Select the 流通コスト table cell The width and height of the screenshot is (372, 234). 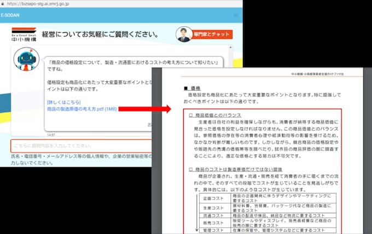point(211,216)
